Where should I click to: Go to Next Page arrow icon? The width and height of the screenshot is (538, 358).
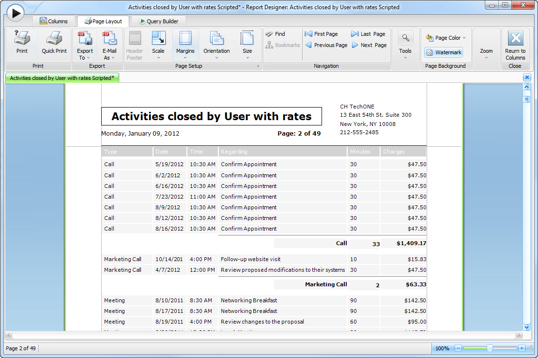(355, 45)
